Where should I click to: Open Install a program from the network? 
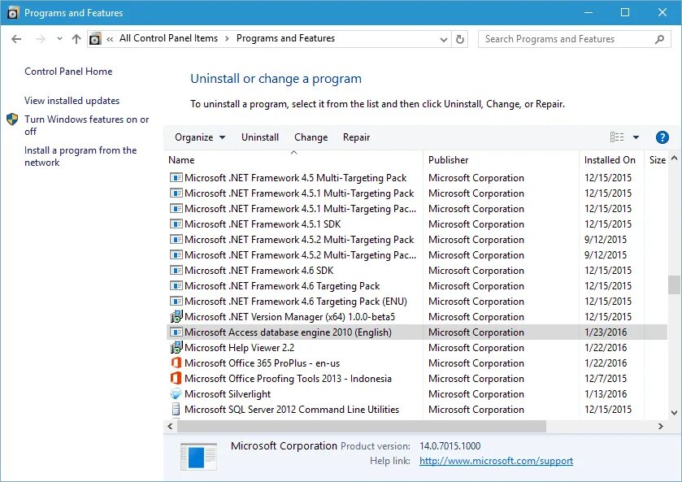pyautogui.click(x=80, y=156)
